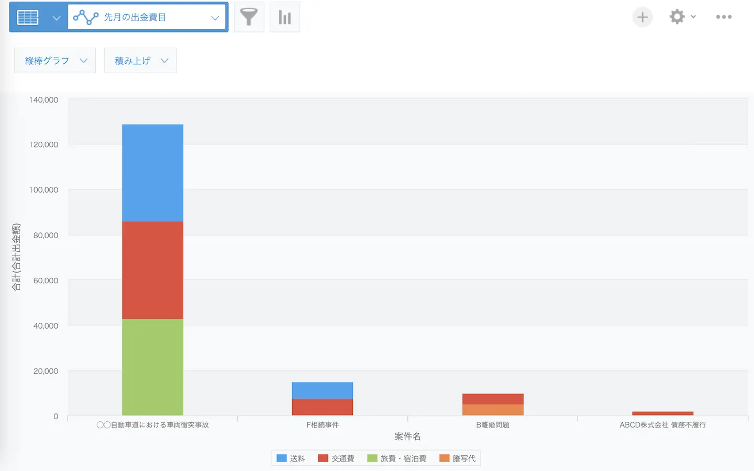Click the green 旅費・宿泊費 bar segment
The image size is (754, 471).
152,367
